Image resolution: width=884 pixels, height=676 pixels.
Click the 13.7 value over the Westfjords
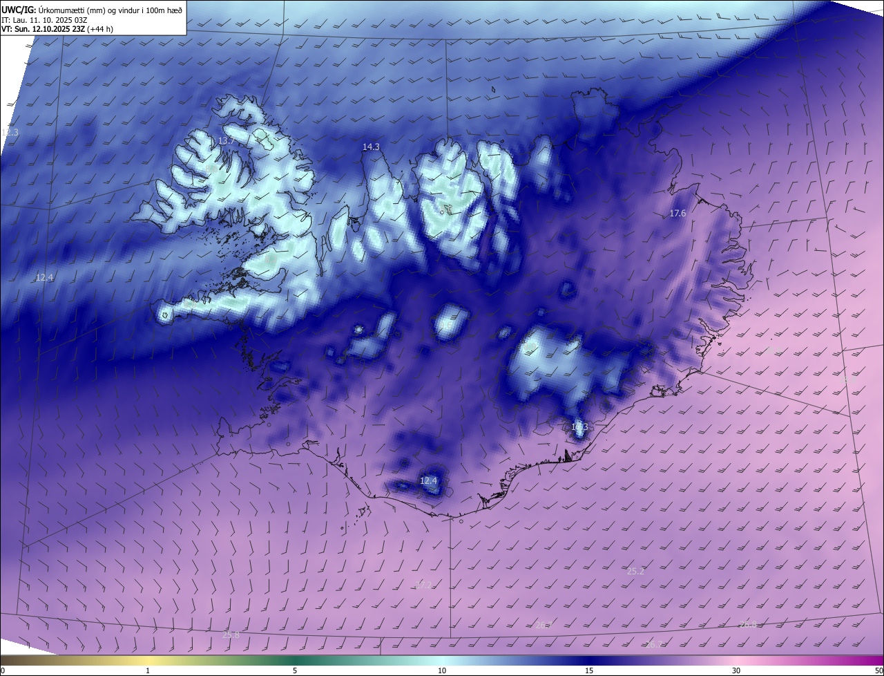[227, 140]
